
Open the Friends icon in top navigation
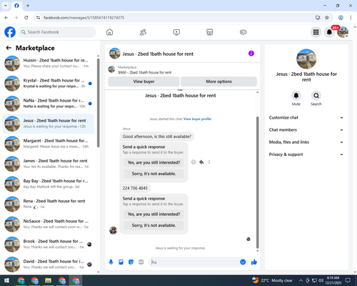143,32
